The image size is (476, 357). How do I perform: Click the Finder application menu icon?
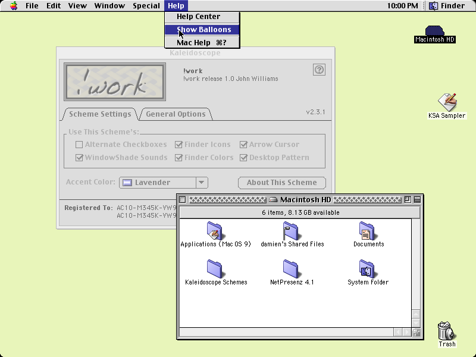tap(433, 5)
